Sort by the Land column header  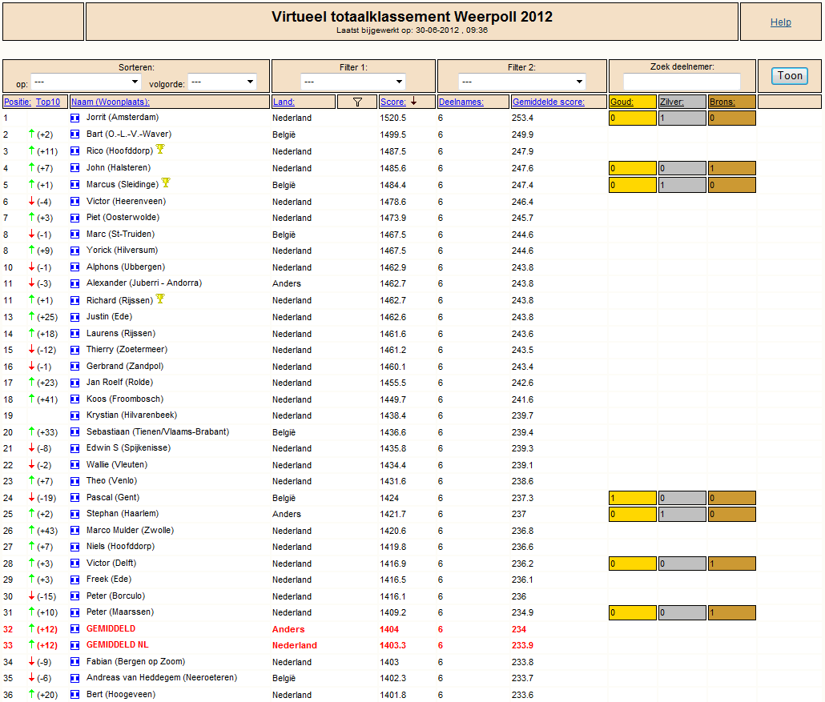pyautogui.click(x=284, y=102)
